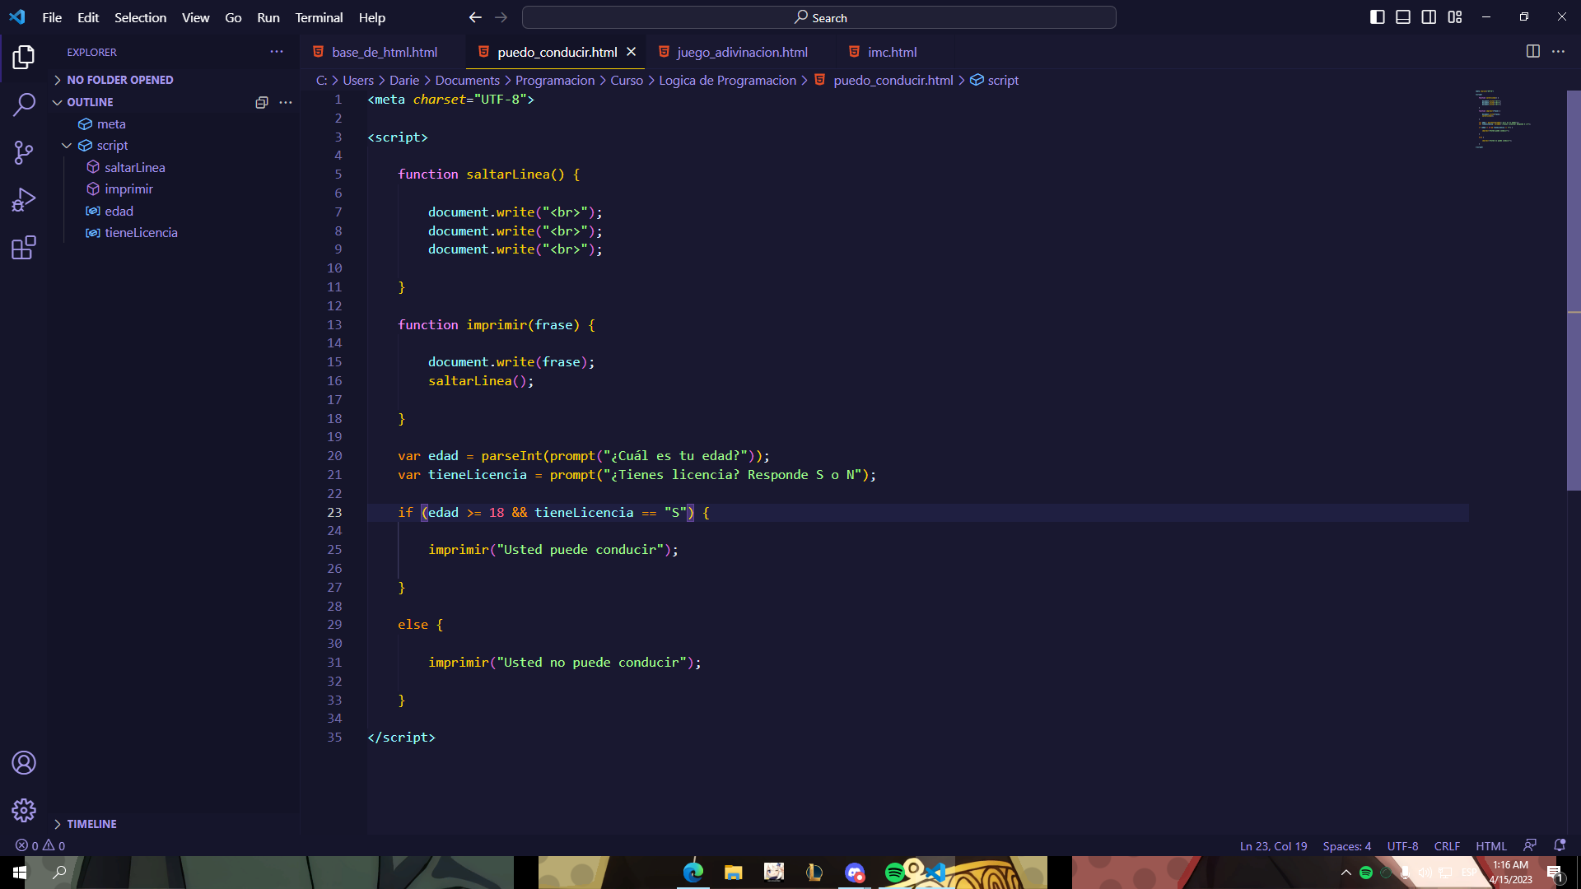The width and height of the screenshot is (1581, 889).
Task: Click the editor vertical scrollbar
Action: pyautogui.click(x=1574, y=290)
